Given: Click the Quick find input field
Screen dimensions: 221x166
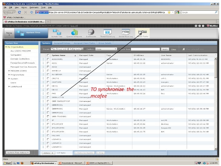Looking at the screenshot, I should coord(145,49).
